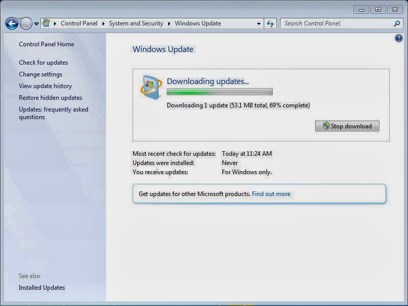Open Control Panel Home

tap(46, 44)
